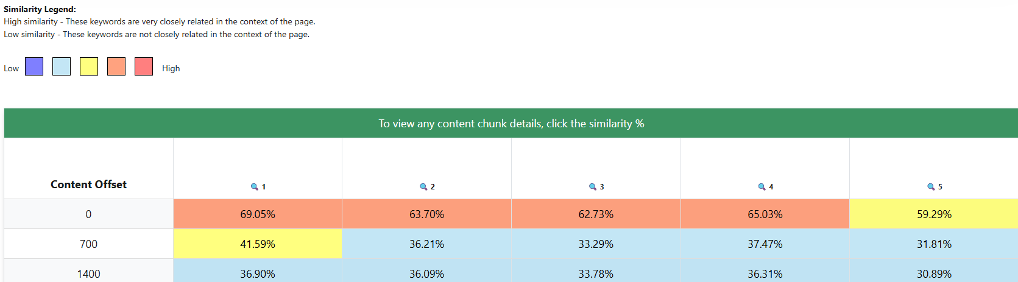Click the highest-similarity red legend swatch
The width and height of the screenshot is (1018, 282).
(144, 66)
